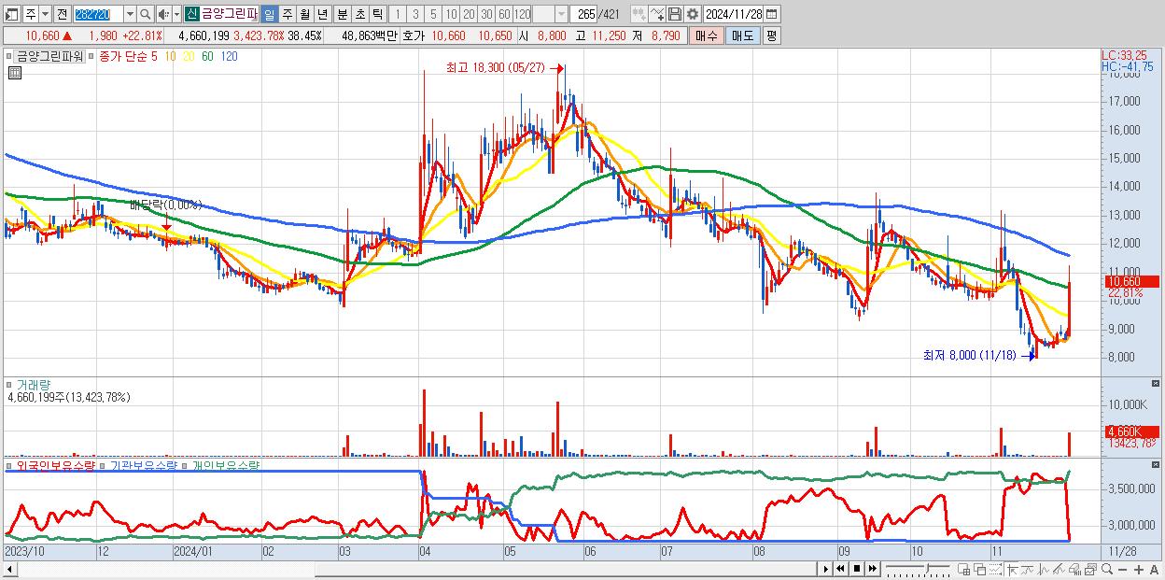Click the zigzag line analysis icon
The height and width of the screenshot is (580, 1165).
tap(1043, 569)
